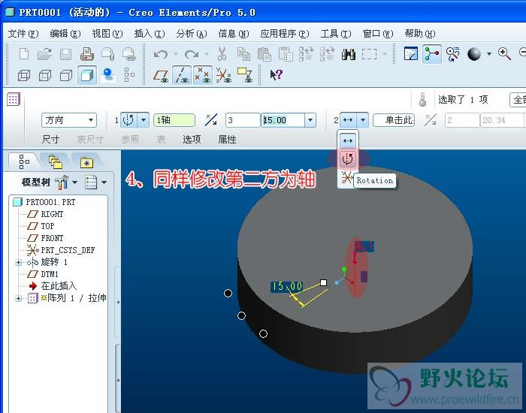This screenshot has width=526, height=413.
Task: Print the model with printer icon
Action: coord(87,54)
